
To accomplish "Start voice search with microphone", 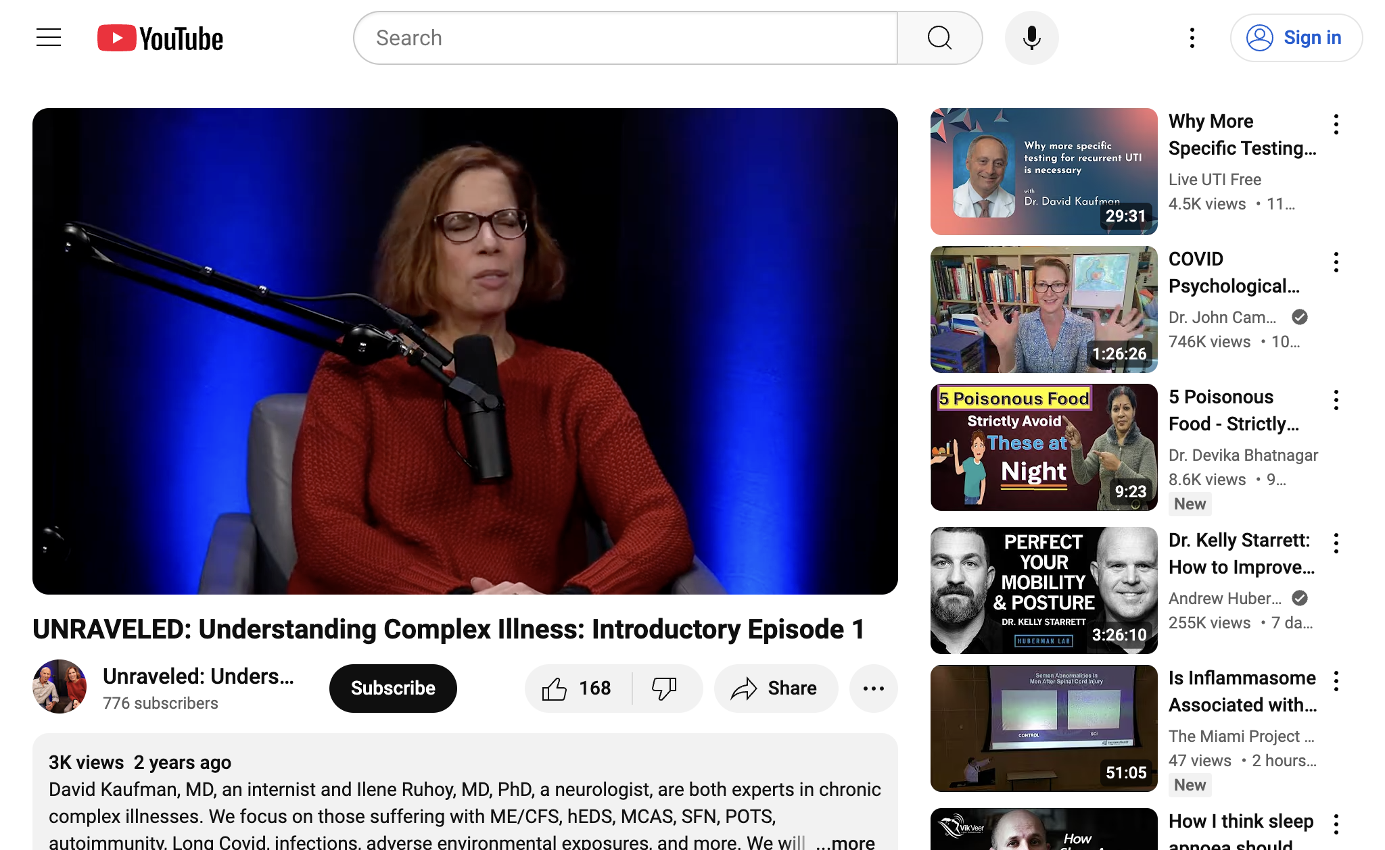I will point(1031,38).
